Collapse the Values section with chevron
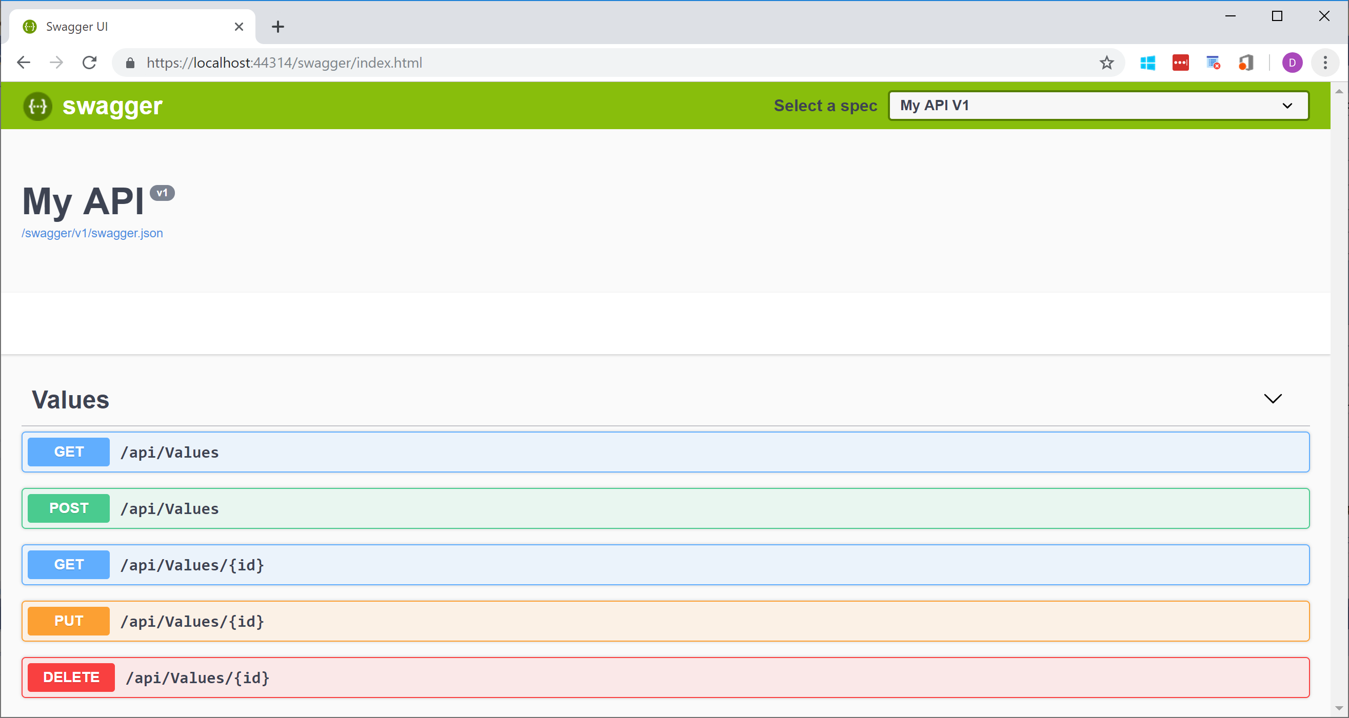This screenshot has height=718, width=1349. point(1273,399)
